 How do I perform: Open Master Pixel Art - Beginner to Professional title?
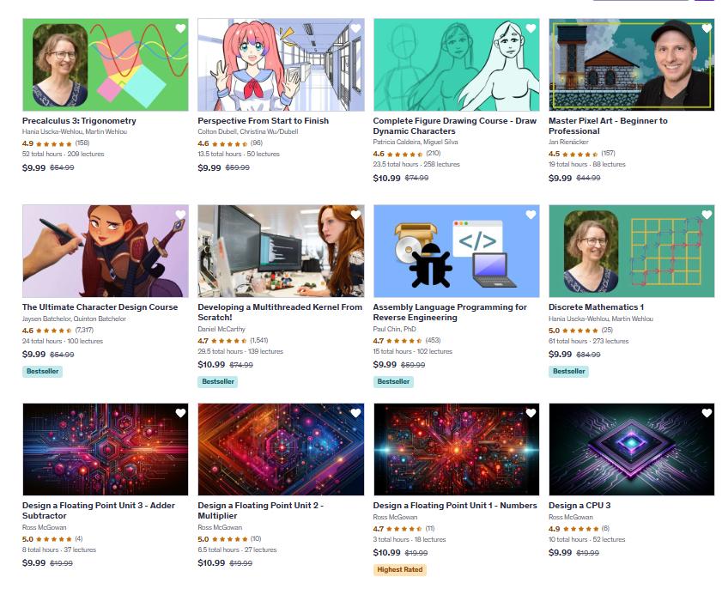click(608, 125)
